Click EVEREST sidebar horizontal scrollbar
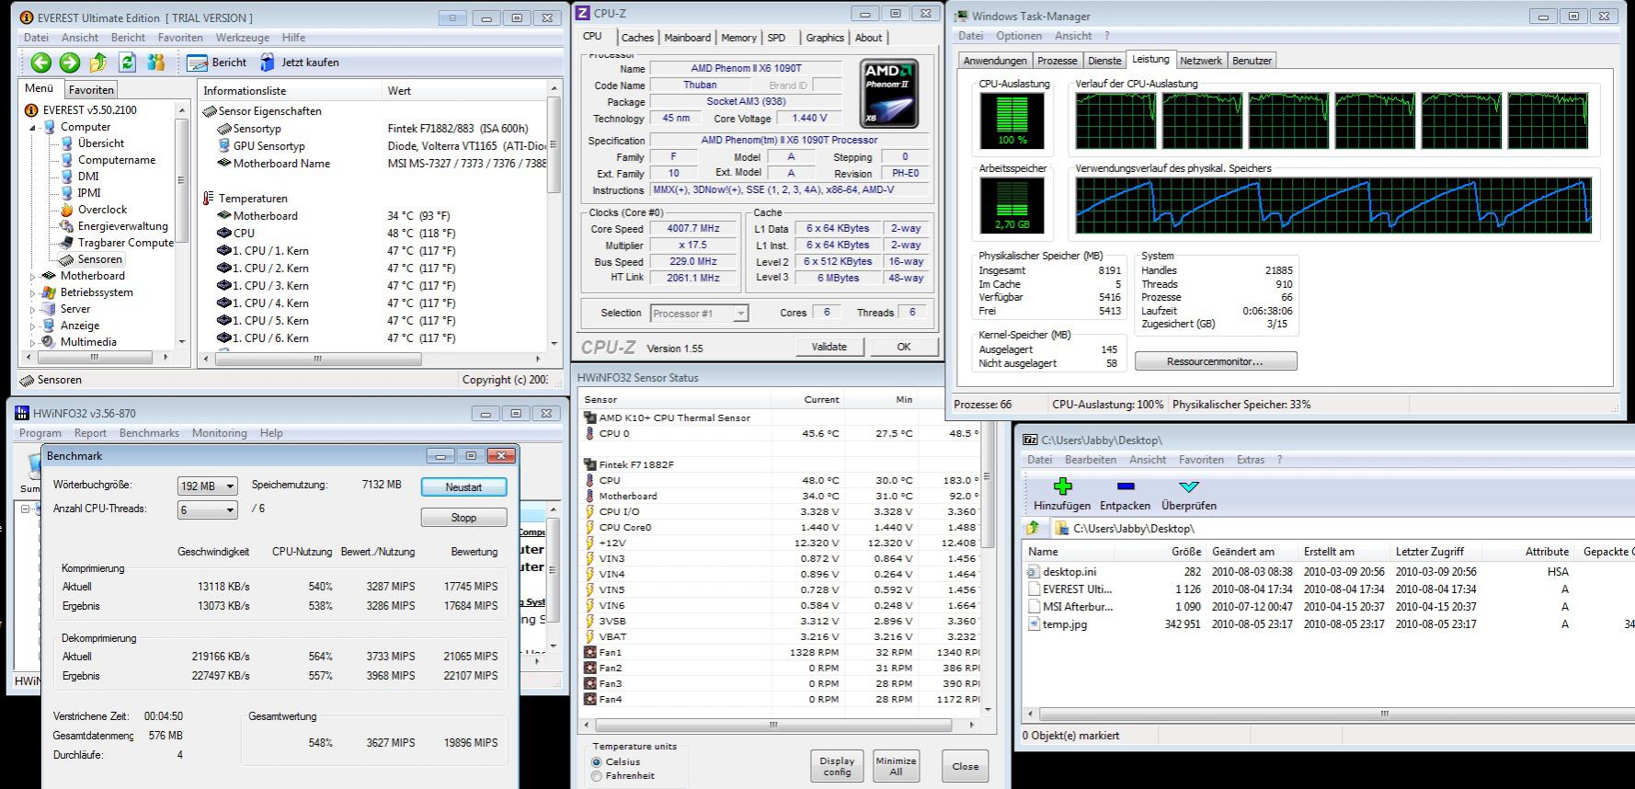 (x=96, y=358)
